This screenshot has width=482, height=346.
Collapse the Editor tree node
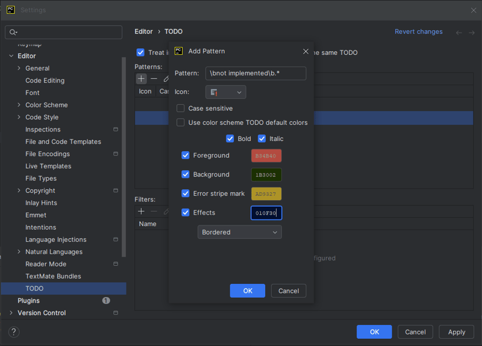(11, 56)
